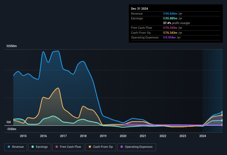Toggle the Cash From Op legend button
The width and height of the screenshot is (227, 155).
101,147
